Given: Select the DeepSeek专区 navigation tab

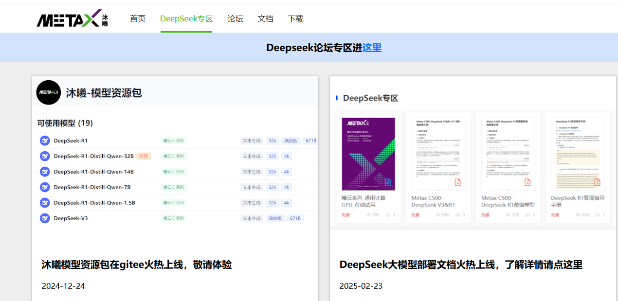Looking at the screenshot, I should click(186, 19).
